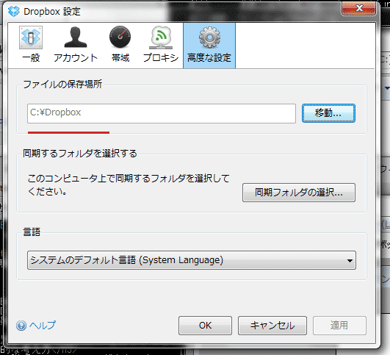390x355 pixels.
Task: Click the Dropbox logo in title bar
Action: (14, 12)
